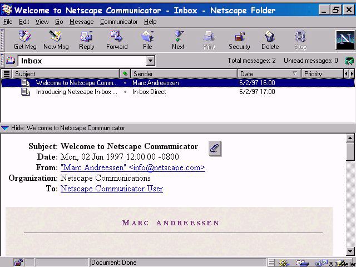Click the Document: Done status text
Viewport: 356px width, 267px height.
tap(113, 263)
